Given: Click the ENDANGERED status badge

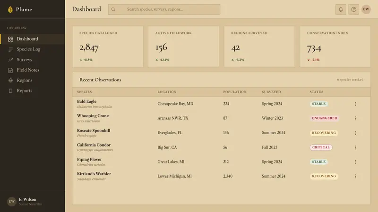Looking at the screenshot, I should pyautogui.click(x=325, y=118).
